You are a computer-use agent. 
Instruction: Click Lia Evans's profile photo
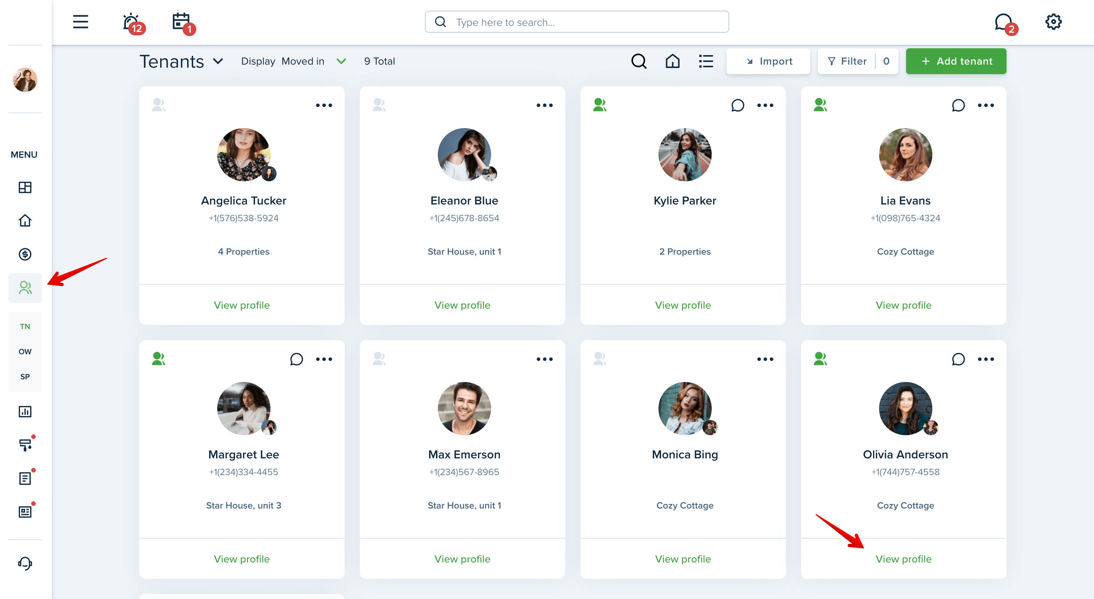tap(905, 154)
